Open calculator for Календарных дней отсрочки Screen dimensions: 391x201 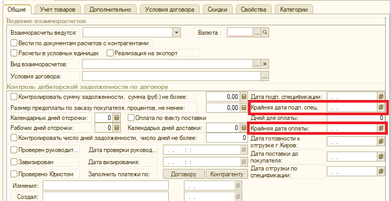pos(117,118)
